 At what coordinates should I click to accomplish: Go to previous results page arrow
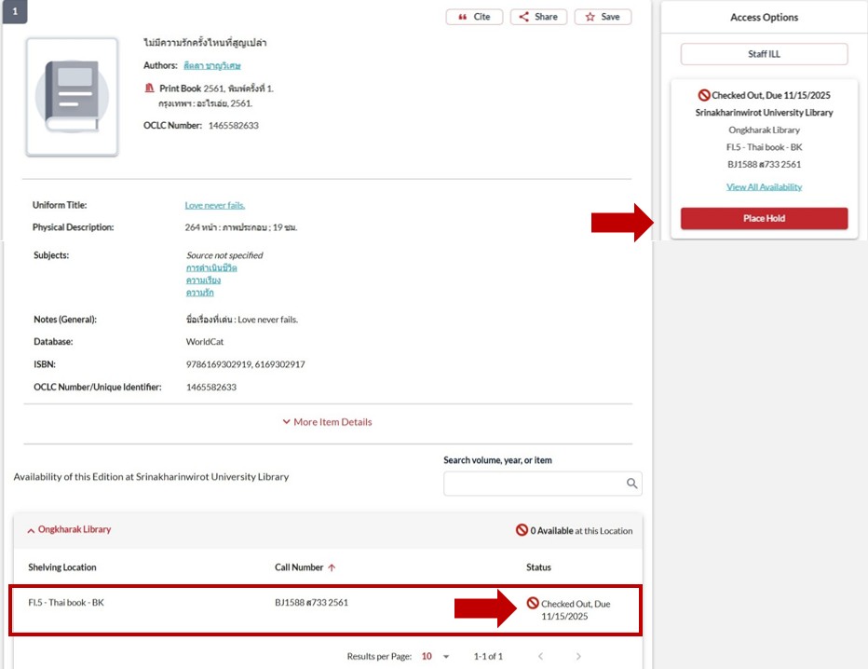540,657
